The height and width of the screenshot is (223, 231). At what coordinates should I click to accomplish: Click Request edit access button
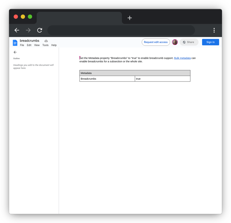click(x=156, y=42)
